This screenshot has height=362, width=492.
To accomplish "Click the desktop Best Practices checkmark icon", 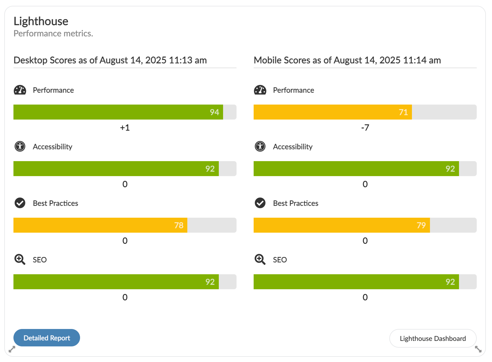I will coord(20,203).
